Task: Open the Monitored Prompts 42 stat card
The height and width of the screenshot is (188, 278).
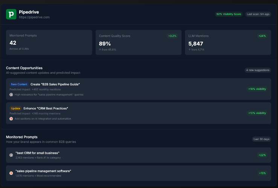Action: pyautogui.click(x=49, y=42)
